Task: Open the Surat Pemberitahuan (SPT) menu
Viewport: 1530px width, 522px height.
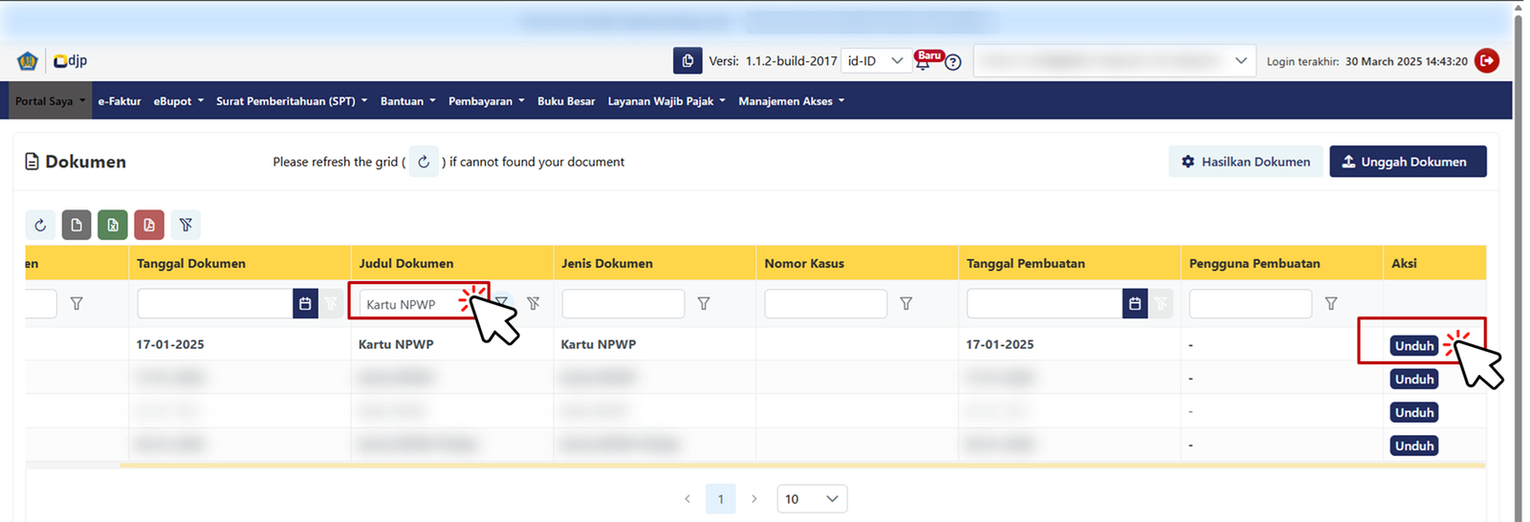Action: [291, 101]
